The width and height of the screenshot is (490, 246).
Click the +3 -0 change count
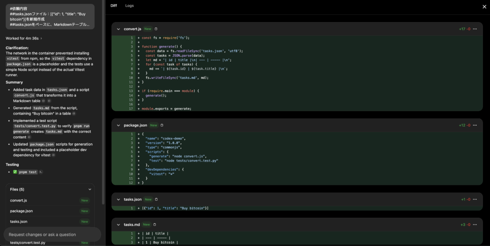[x=465, y=225]
